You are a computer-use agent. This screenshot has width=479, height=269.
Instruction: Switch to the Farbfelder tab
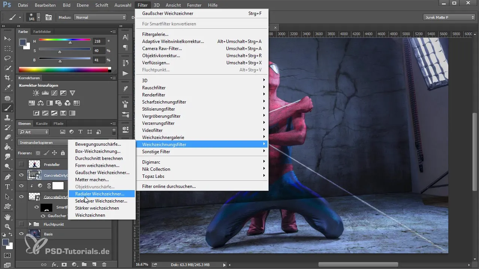click(x=42, y=32)
